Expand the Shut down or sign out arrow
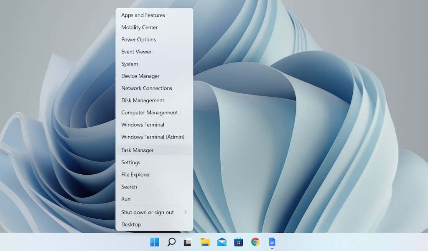 click(x=186, y=212)
